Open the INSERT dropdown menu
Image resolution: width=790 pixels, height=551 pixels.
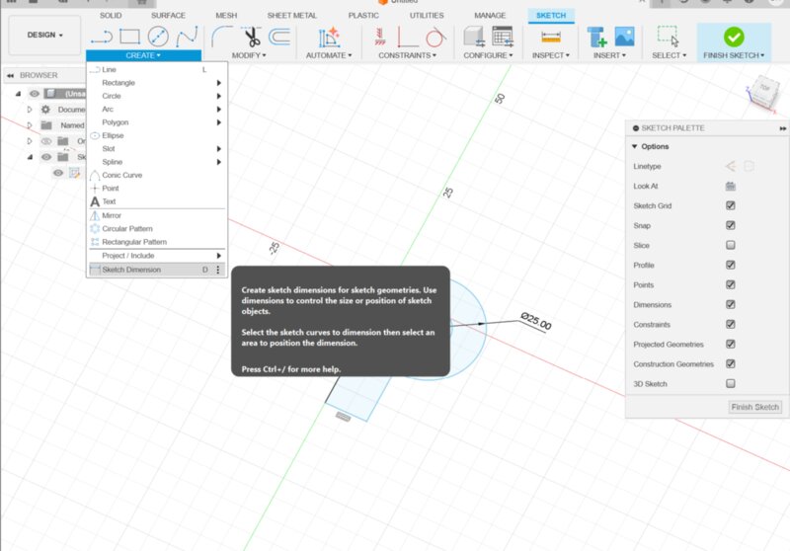(609, 55)
